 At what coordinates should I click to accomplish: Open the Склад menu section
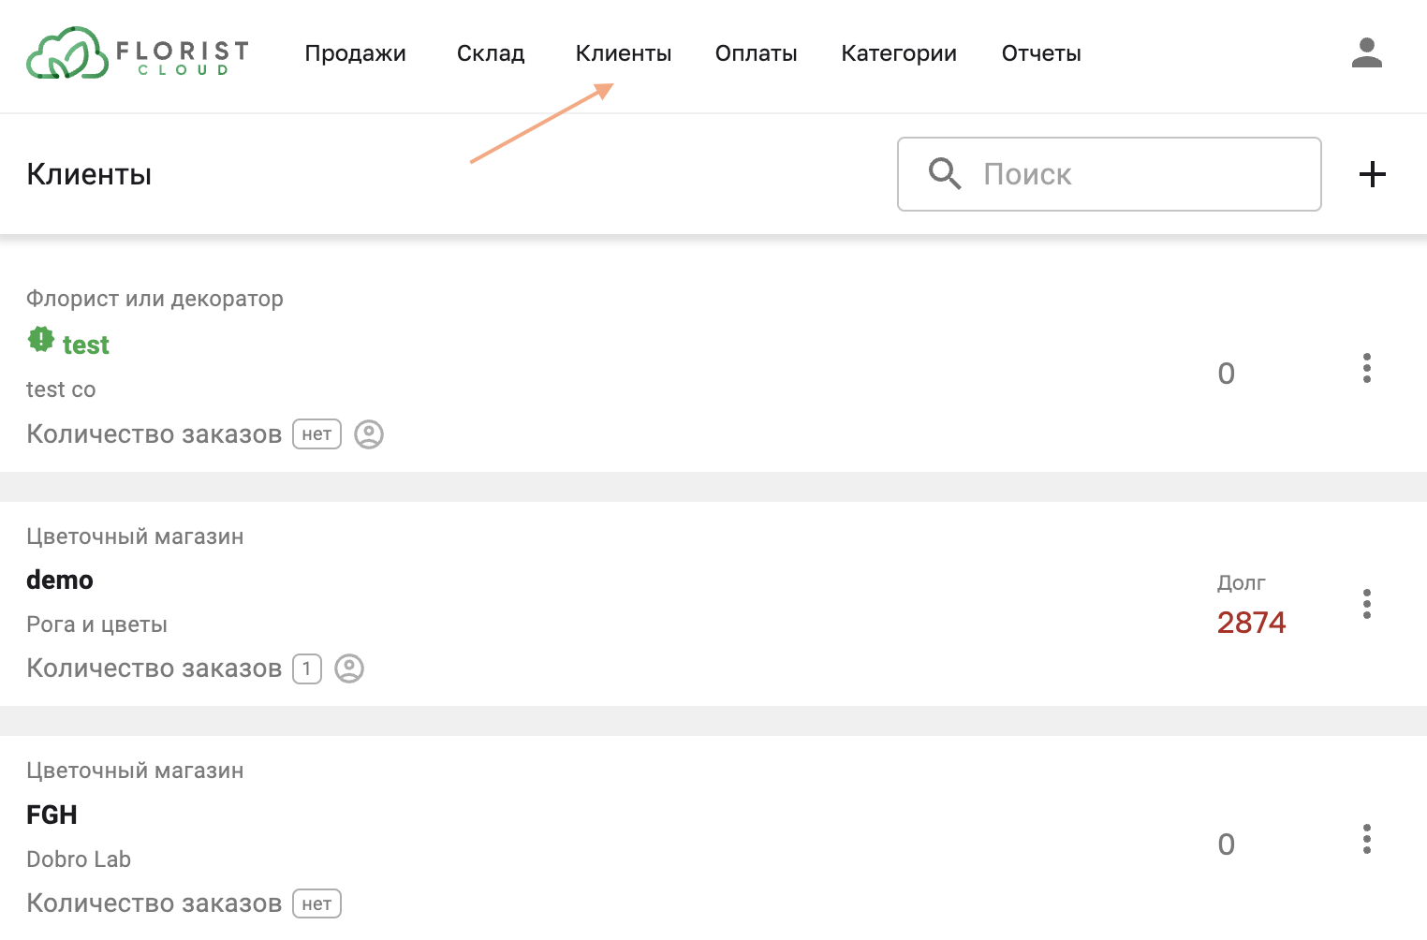pyautogui.click(x=491, y=53)
